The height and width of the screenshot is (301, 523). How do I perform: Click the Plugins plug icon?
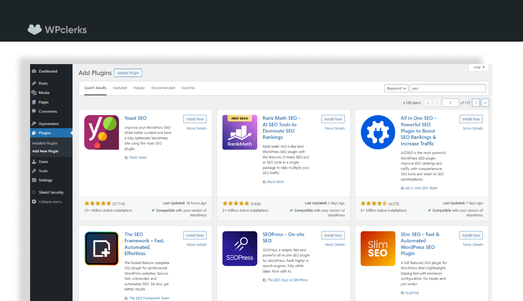pyautogui.click(x=34, y=133)
